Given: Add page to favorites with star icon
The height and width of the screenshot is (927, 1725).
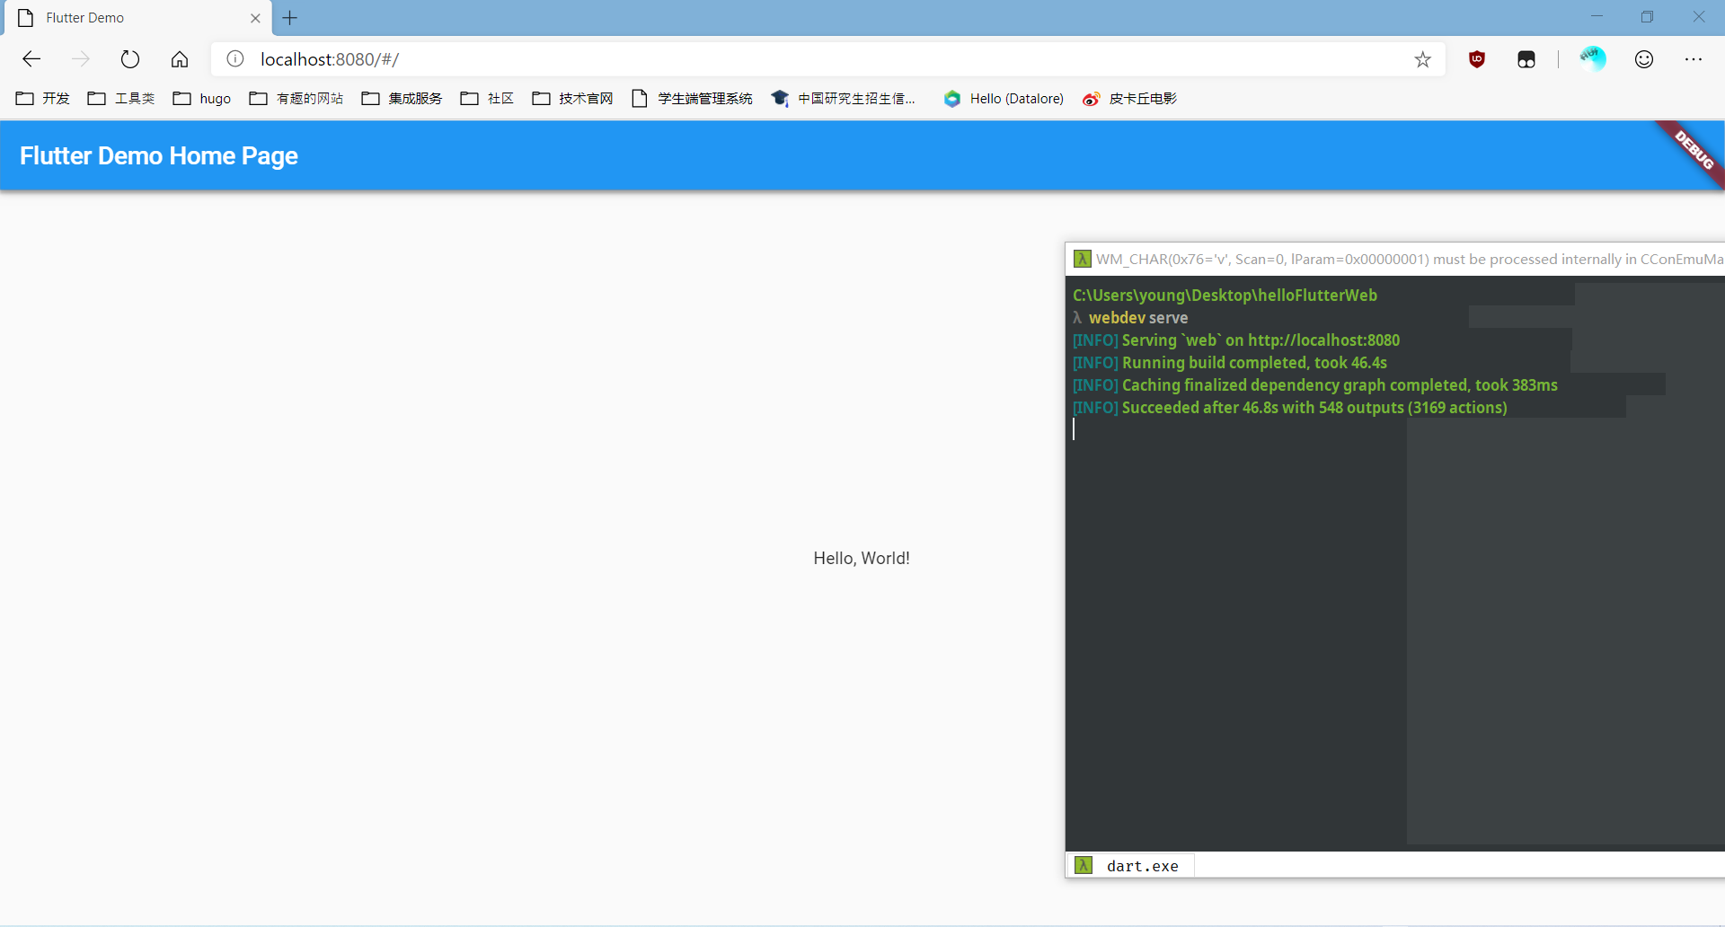Looking at the screenshot, I should coord(1422,59).
